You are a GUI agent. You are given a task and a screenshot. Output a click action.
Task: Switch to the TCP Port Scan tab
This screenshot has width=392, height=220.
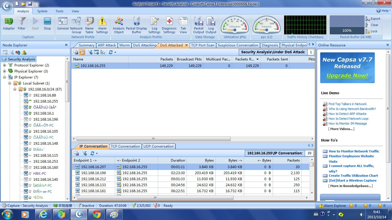pyautogui.click(x=203, y=45)
